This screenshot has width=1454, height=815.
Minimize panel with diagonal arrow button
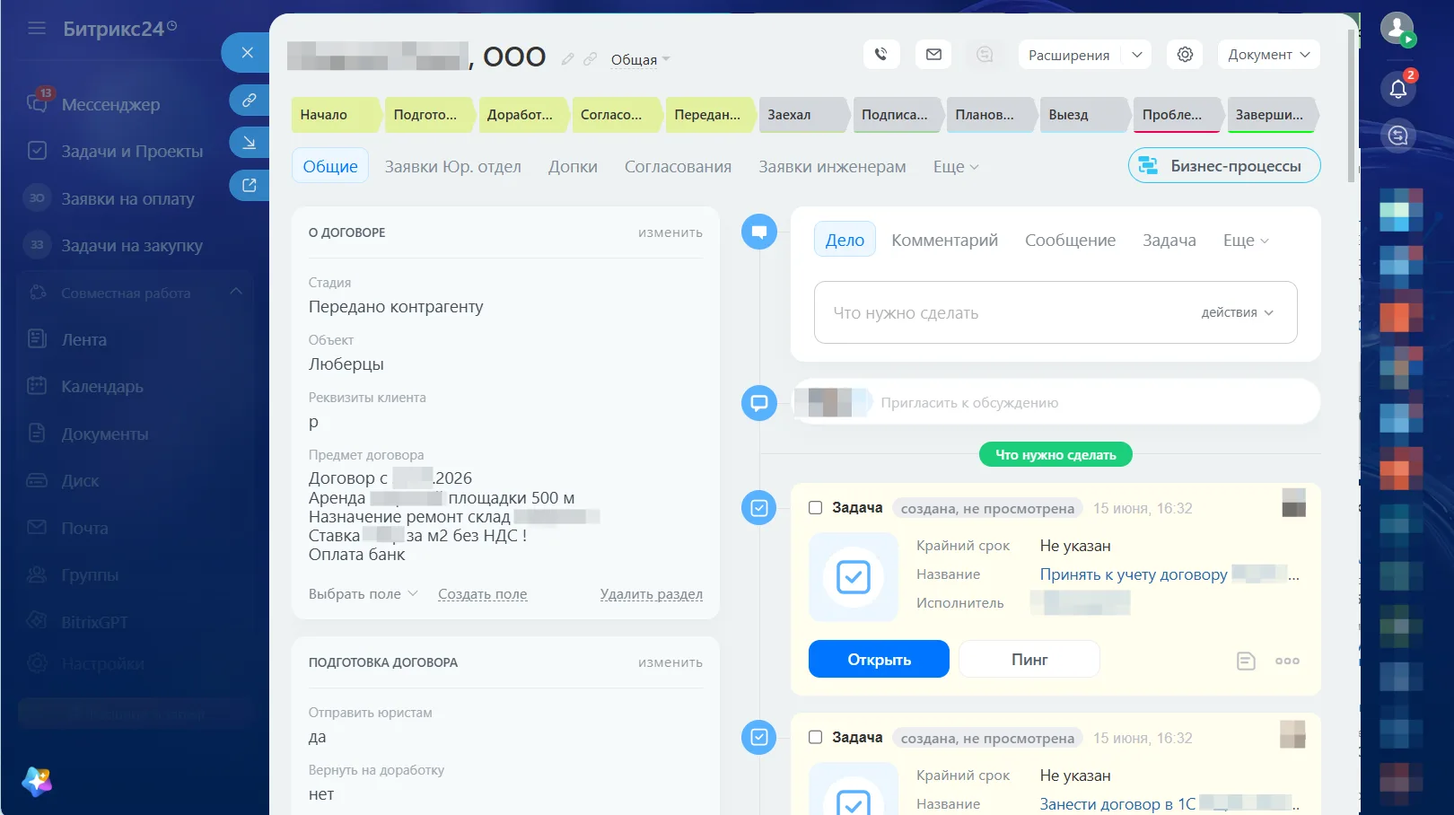[249, 142]
